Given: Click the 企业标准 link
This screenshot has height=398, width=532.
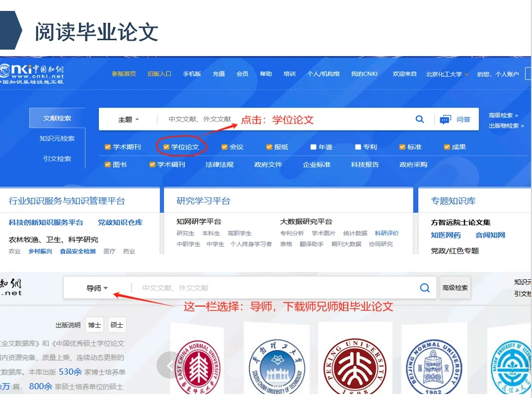Looking at the screenshot, I should [x=316, y=164].
